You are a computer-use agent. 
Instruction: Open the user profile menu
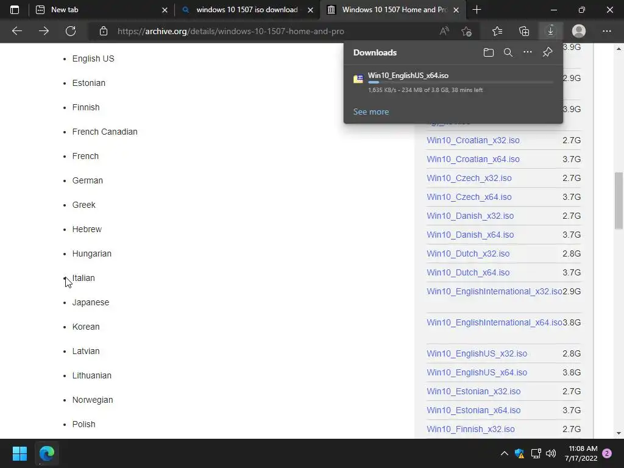click(x=579, y=31)
